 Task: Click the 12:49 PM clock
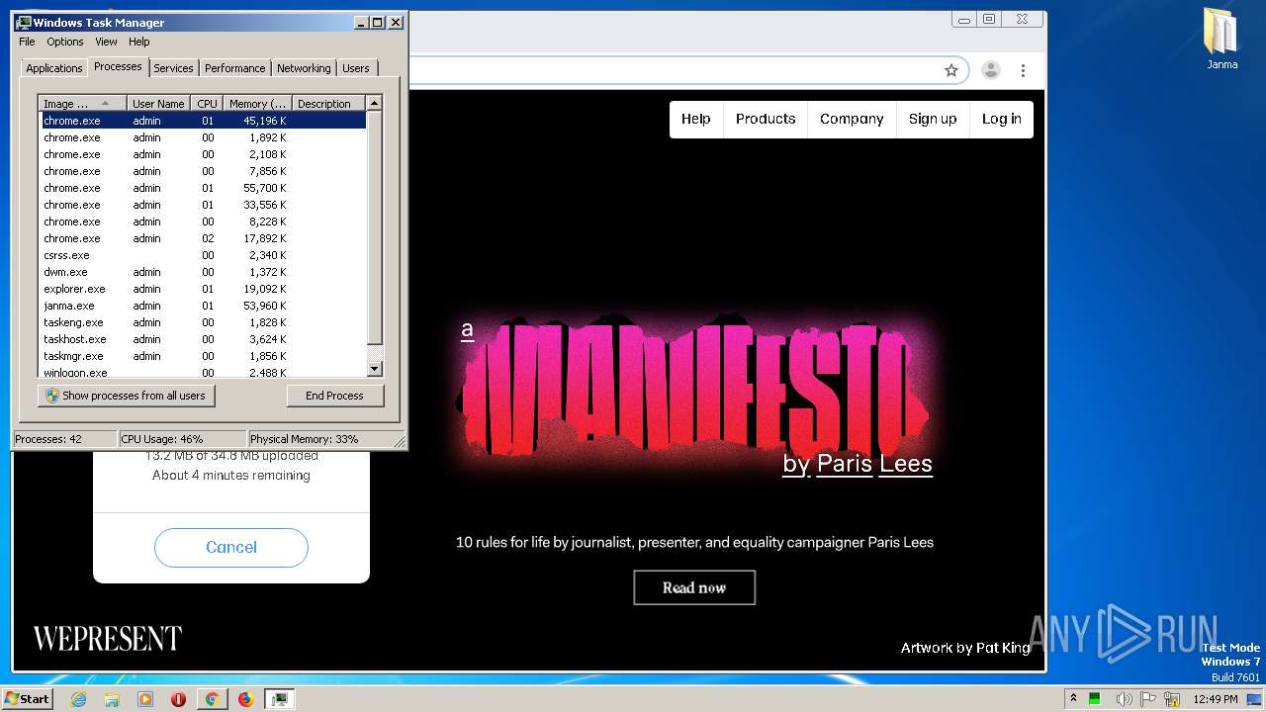1215,699
